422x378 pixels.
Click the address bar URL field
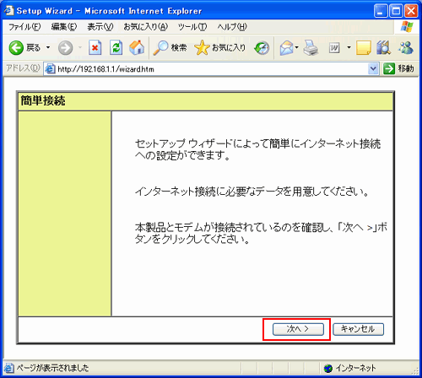click(x=206, y=68)
